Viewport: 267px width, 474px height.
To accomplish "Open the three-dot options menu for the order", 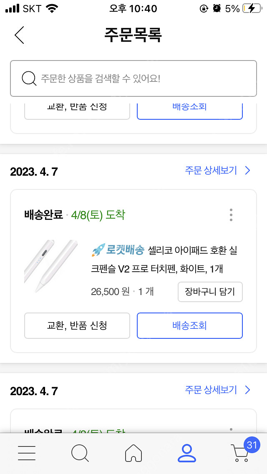I will pos(231,215).
